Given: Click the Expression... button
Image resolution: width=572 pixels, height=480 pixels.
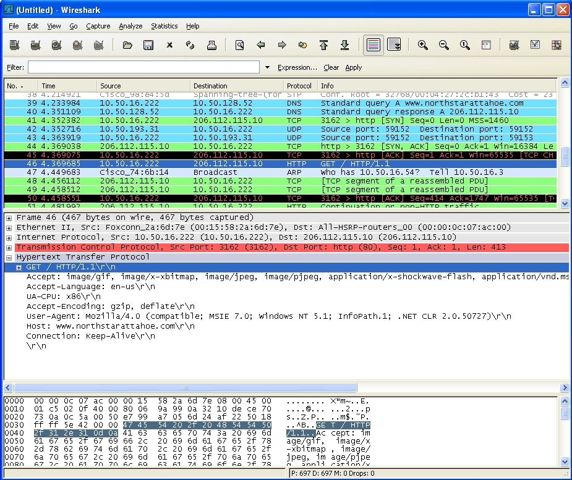Looking at the screenshot, I should coord(297,67).
